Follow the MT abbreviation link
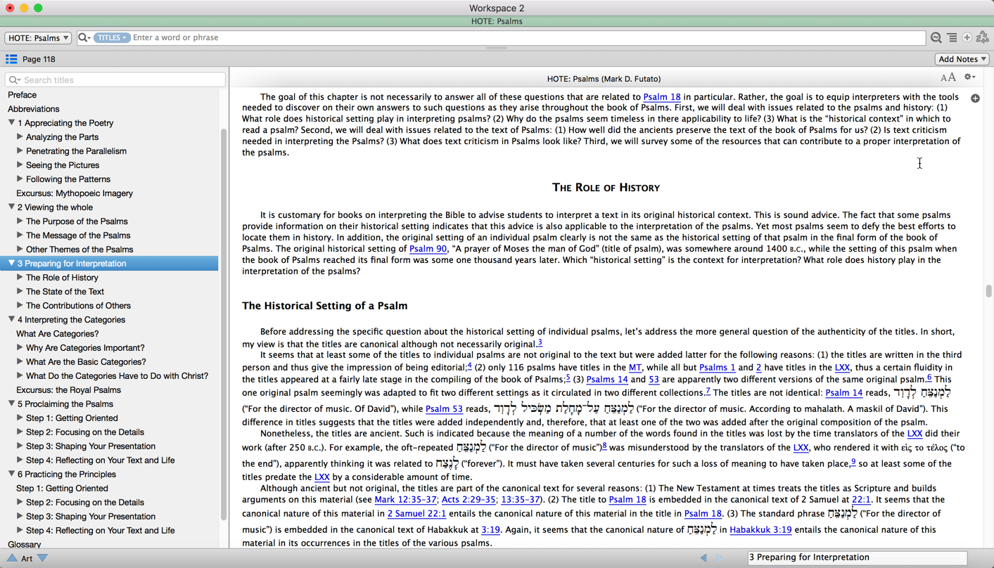The width and height of the screenshot is (994, 568). pyautogui.click(x=635, y=368)
